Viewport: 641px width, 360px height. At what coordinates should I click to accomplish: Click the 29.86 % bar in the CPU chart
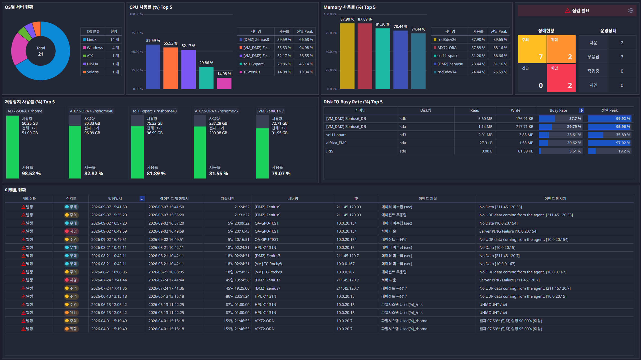[x=206, y=78]
